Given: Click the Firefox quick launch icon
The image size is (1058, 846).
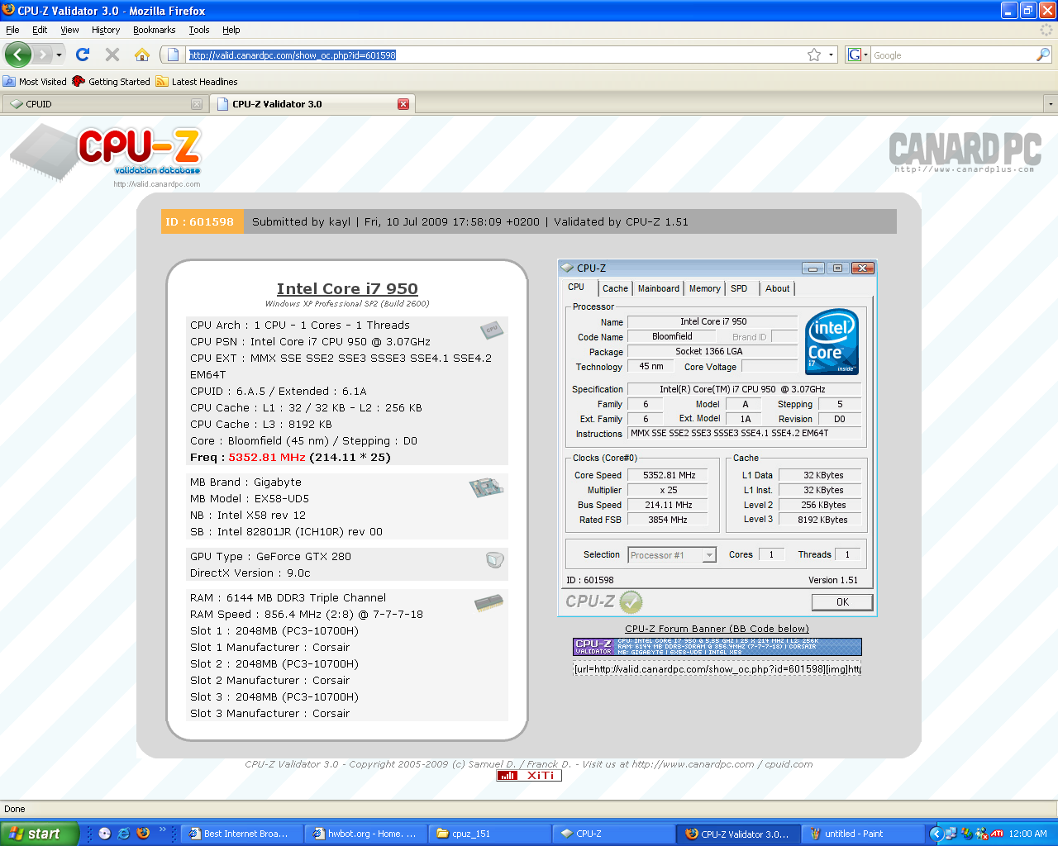Looking at the screenshot, I should click(x=143, y=834).
